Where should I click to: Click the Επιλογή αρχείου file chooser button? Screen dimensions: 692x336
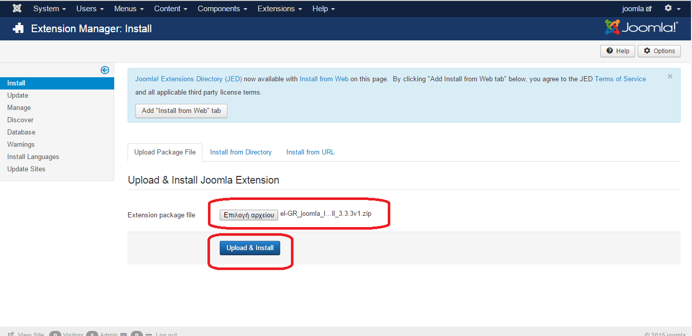pos(249,215)
